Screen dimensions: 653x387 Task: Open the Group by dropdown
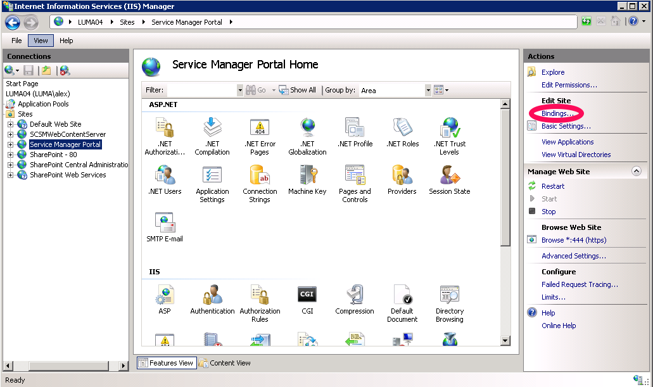tap(428, 90)
